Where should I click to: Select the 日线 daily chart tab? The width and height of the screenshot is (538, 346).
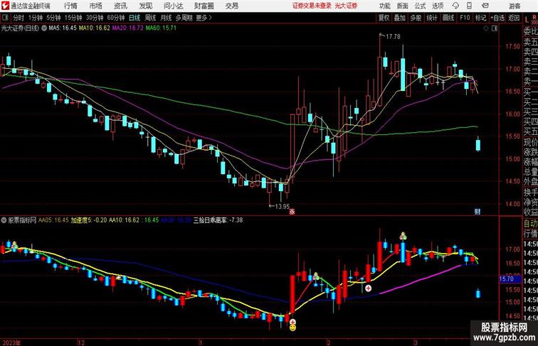click(x=134, y=18)
